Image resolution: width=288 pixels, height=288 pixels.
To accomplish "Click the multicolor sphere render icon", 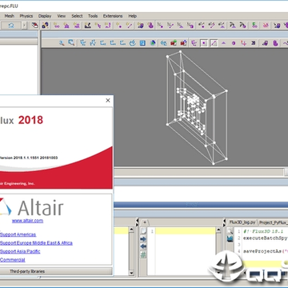I will coord(153,43).
